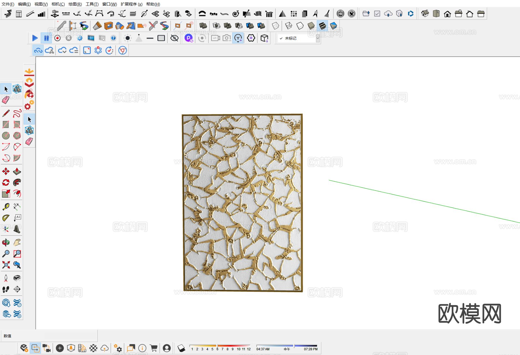The image size is (520, 355).
Task: Open the 窗口(W) window menu
Action: tap(109, 4)
